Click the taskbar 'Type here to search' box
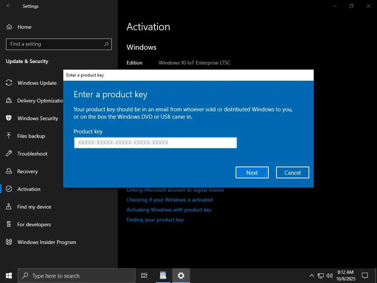This screenshot has width=377, height=283. click(x=77, y=276)
